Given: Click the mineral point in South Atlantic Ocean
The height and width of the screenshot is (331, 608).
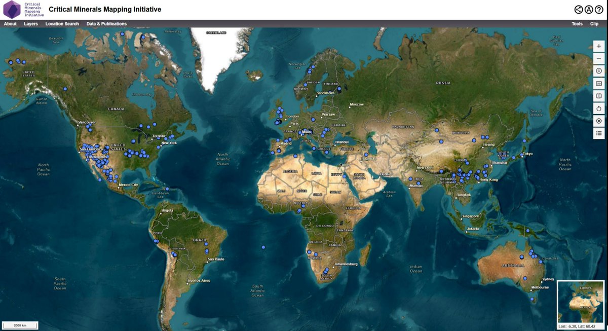Looking at the screenshot, I should [x=263, y=247].
